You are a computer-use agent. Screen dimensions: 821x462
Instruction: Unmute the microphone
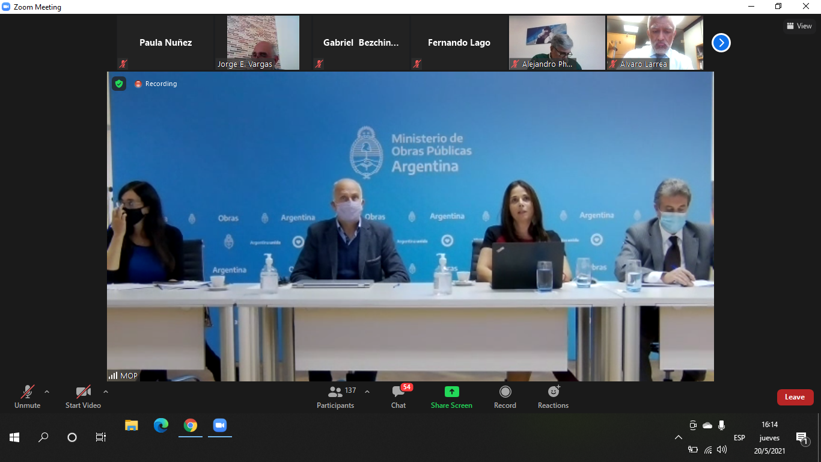pyautogui.click(x=28, y=397)
